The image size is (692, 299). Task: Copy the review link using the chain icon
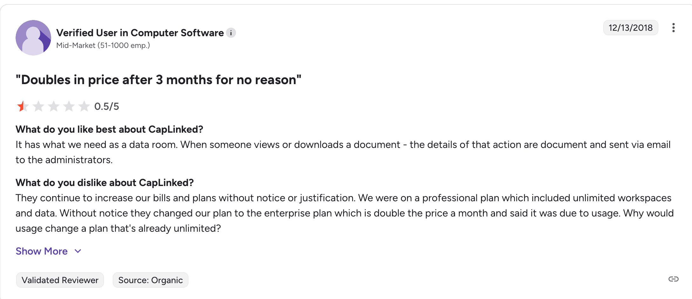click(673, 280)
